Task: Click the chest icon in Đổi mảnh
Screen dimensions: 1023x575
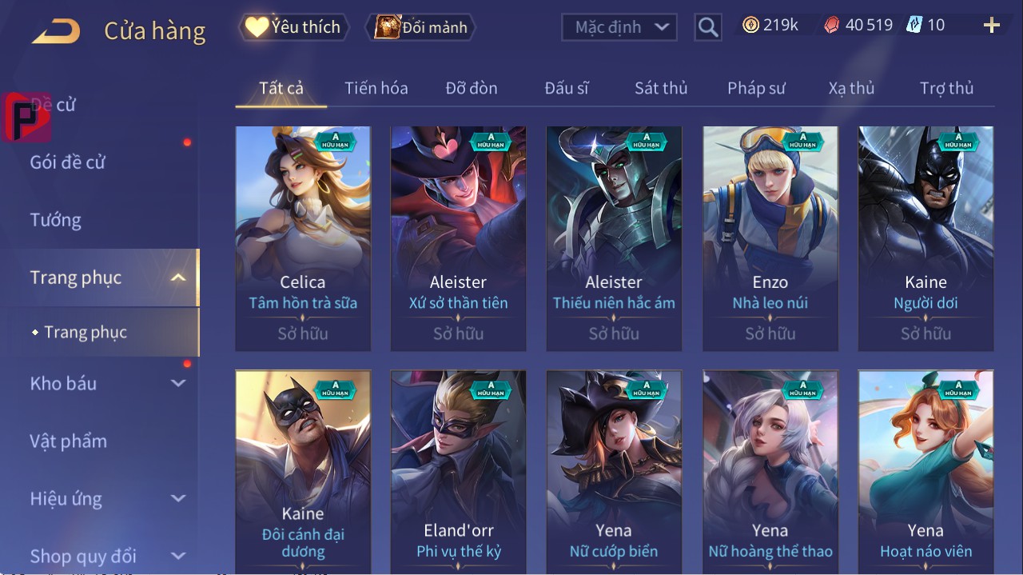Action: (388, 27)
